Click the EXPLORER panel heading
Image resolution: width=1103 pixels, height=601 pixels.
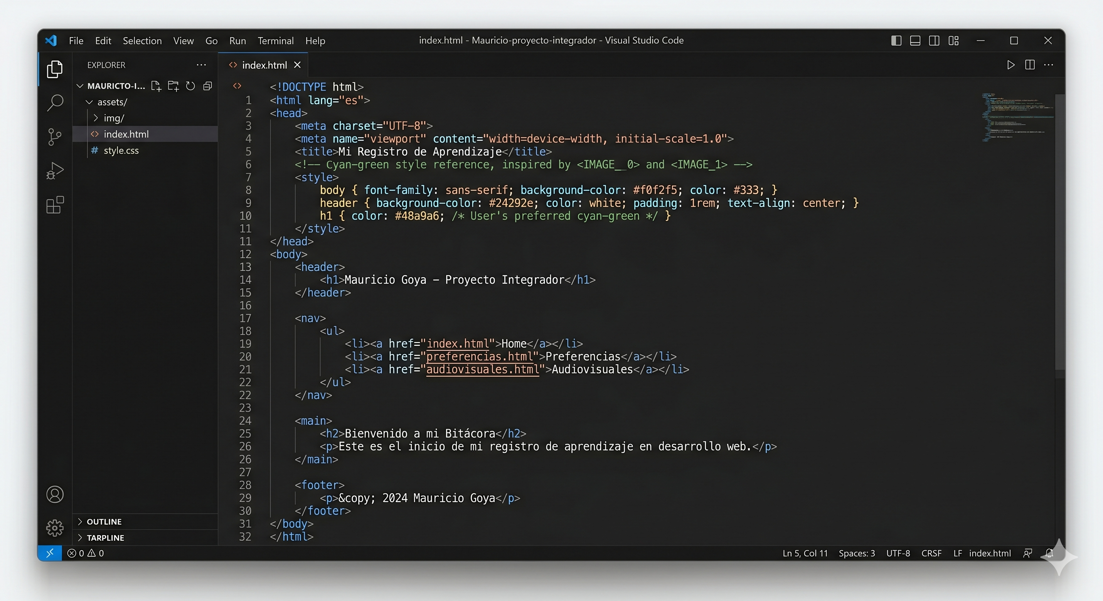106,65
